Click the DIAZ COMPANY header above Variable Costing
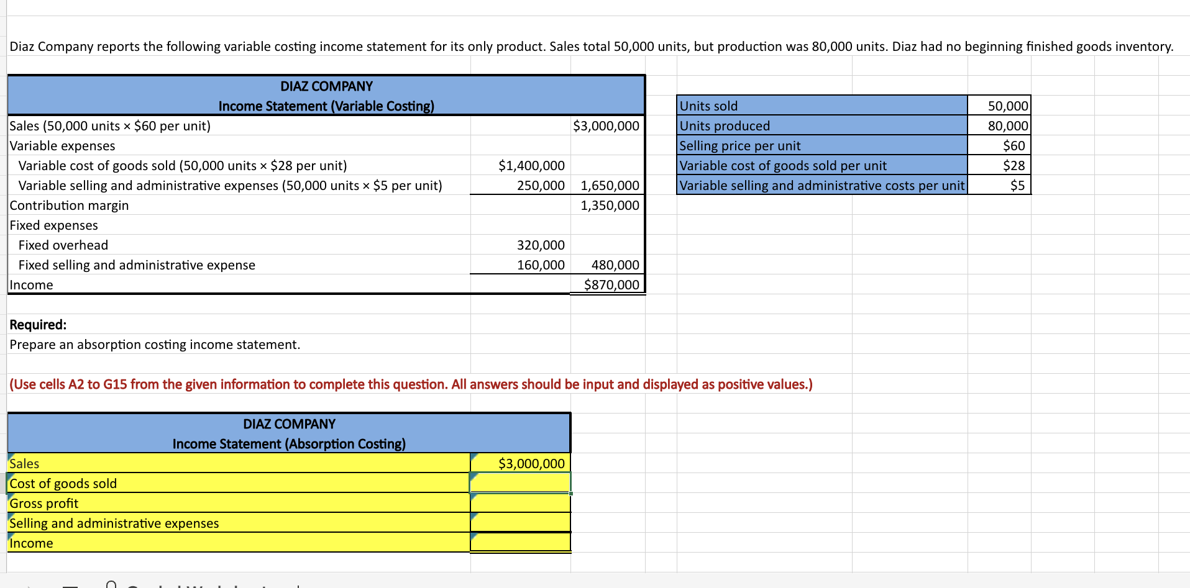Viewport: 1190px width, 588px height. 326,86
